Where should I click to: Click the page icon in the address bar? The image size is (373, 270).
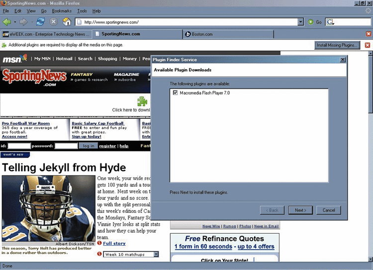point(80,22)
